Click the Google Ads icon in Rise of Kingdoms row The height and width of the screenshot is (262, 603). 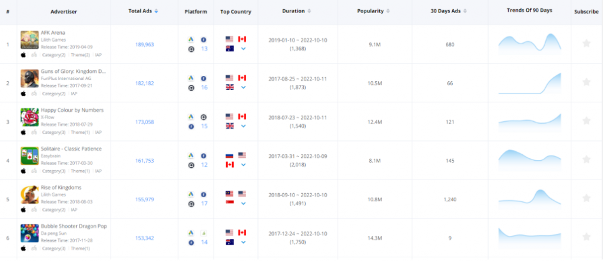191,194
